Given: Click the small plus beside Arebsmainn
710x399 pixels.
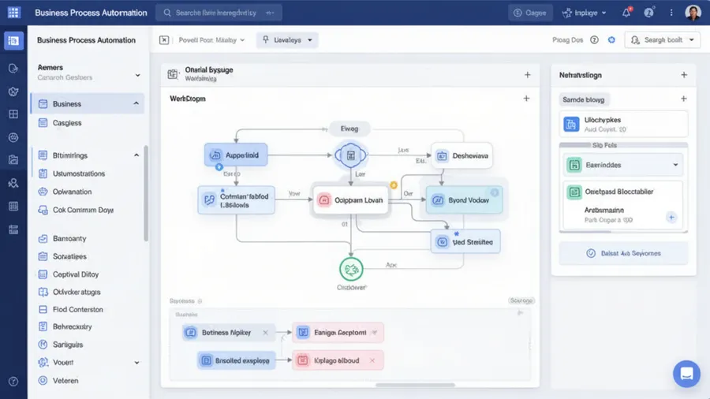Looking at the screenshot, I should 671,218.
